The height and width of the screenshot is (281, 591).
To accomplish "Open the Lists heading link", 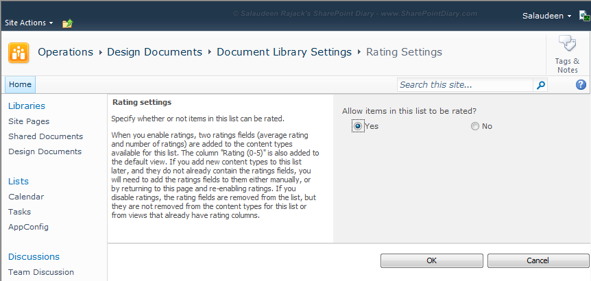I will tap(19, 181).
